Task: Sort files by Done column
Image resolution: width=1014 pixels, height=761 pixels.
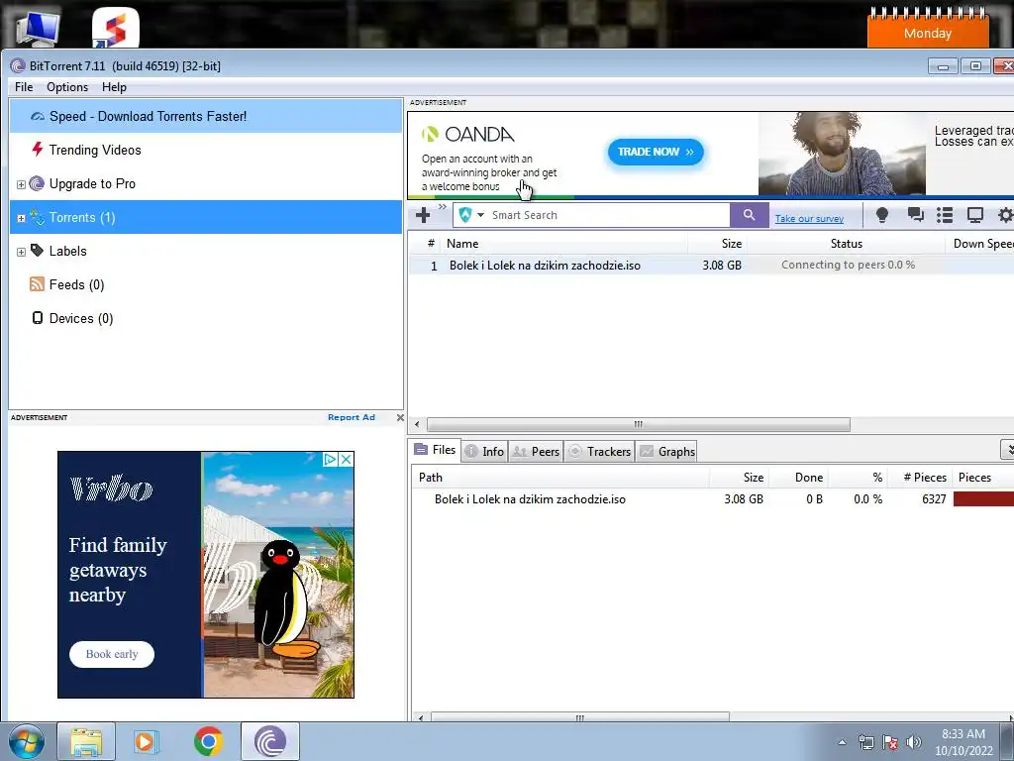Action: point(799,478)
